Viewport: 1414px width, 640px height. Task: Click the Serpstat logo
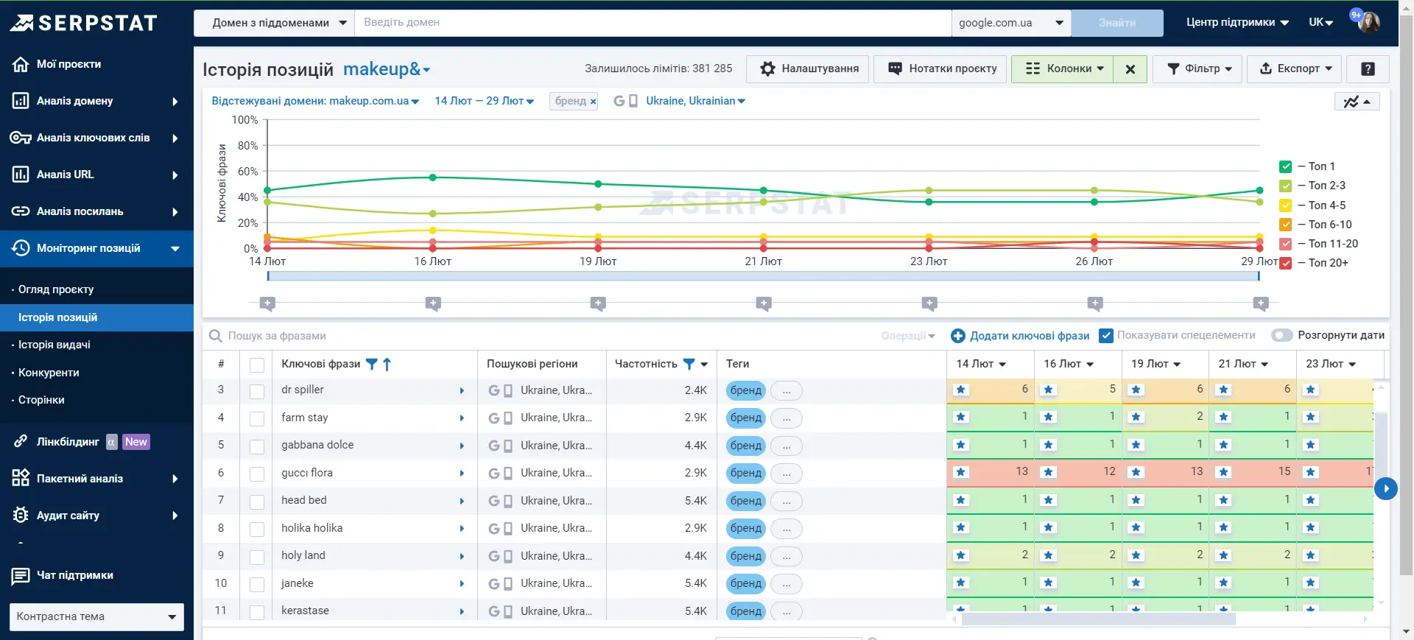click(83, 23)
